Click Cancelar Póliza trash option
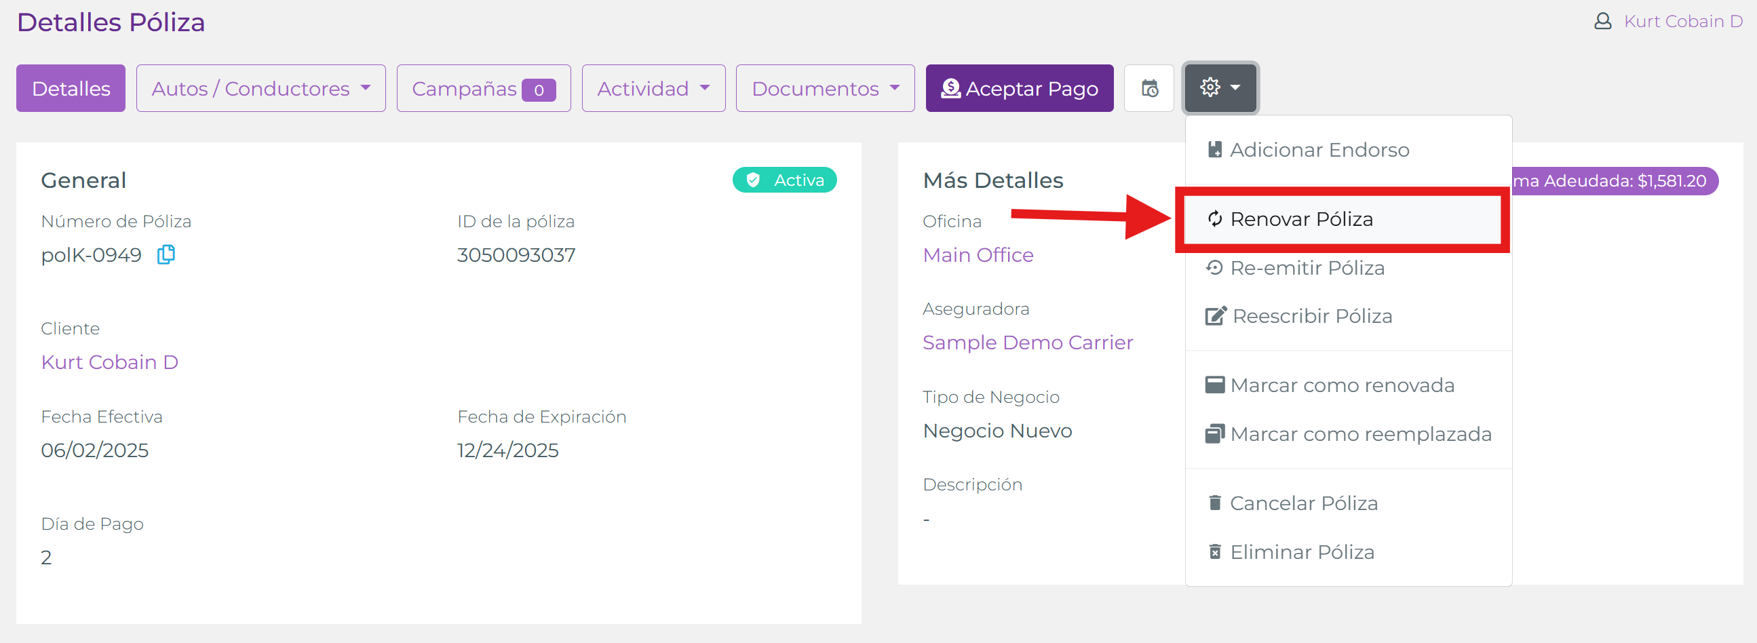 click(1302, 503)
